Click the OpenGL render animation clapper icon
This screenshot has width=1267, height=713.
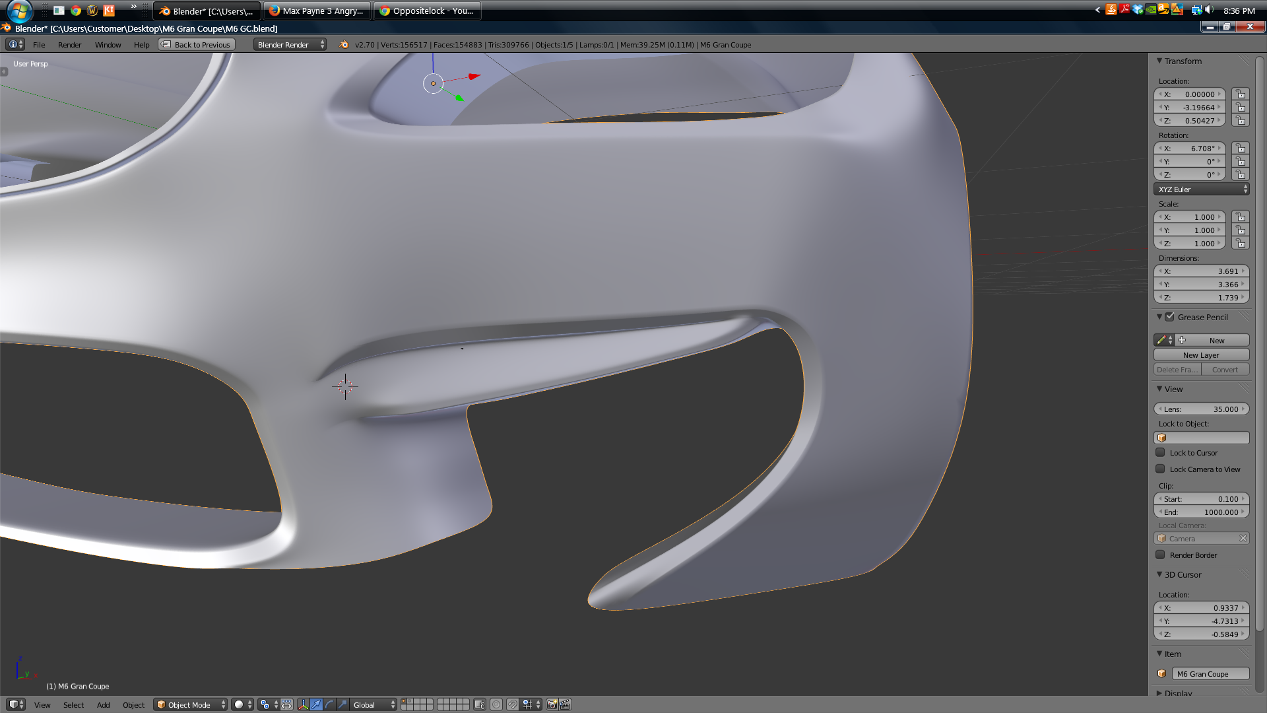click(565, 704)
